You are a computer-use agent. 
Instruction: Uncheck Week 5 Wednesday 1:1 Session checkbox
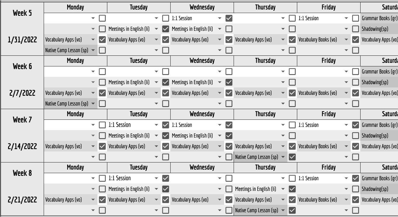pyautogui.click(x=229, y=18)
